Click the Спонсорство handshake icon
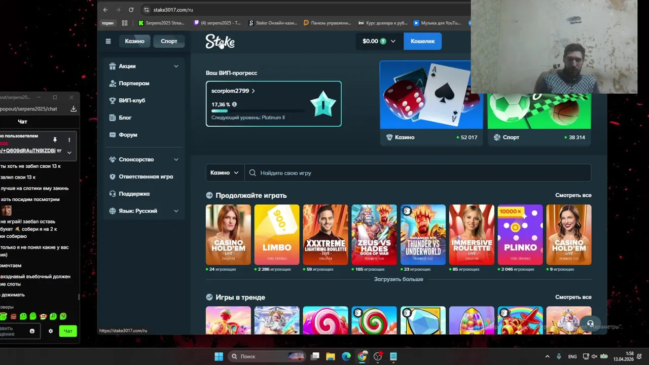The width and height of the screenshot is (649, 365). coord(113,159)
